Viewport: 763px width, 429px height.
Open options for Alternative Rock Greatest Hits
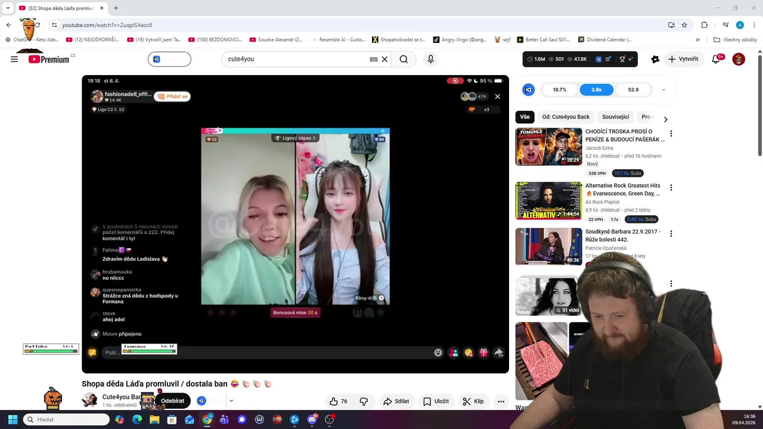click(x=671, y=187)
